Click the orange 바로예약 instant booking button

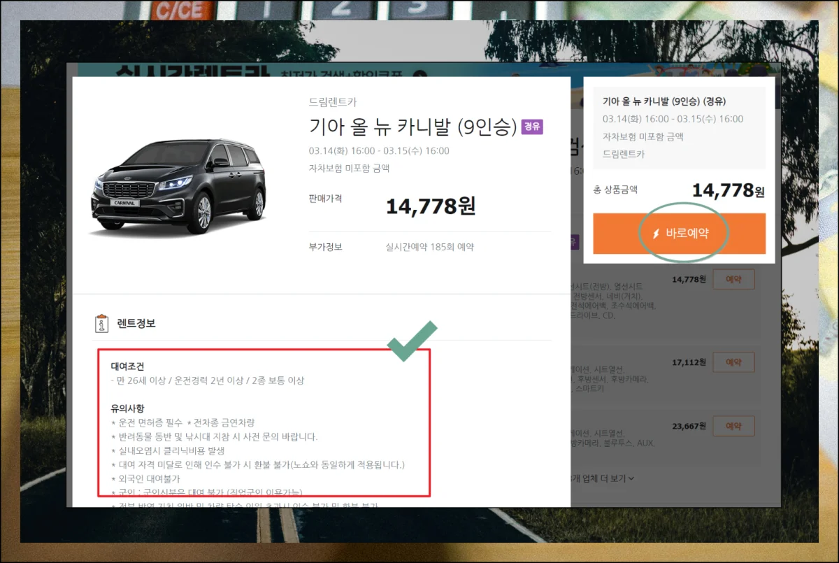click(x=679, y=234)
